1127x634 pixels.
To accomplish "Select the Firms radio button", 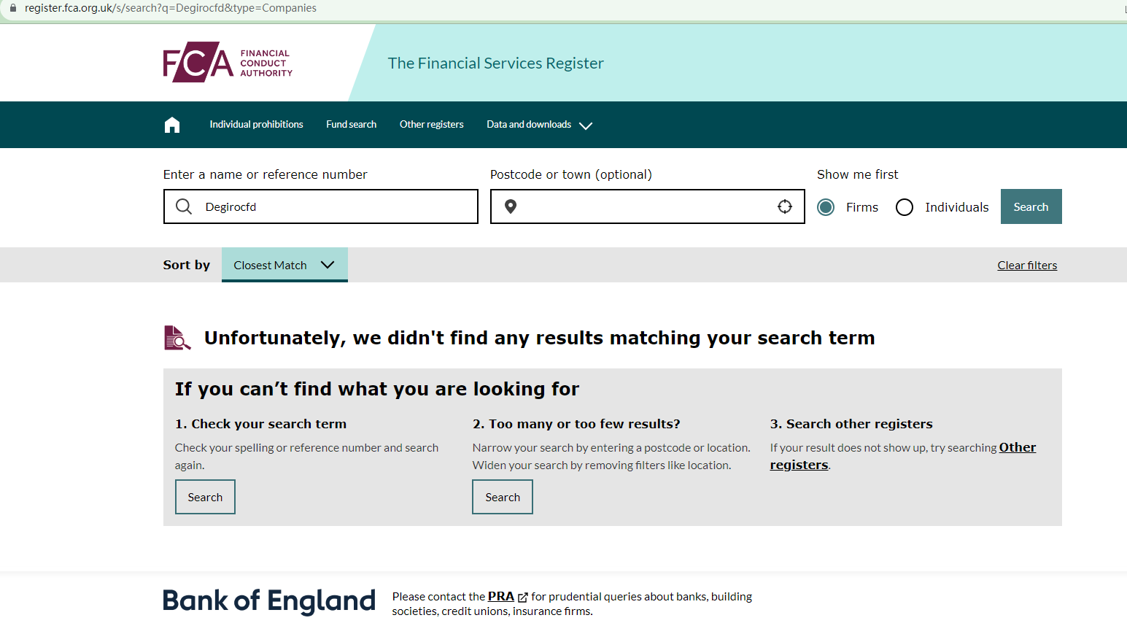I will pyautogui.click(x=826, y=207).
